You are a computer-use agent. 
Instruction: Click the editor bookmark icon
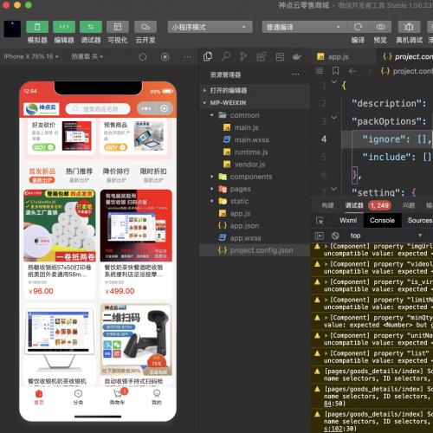335,71
